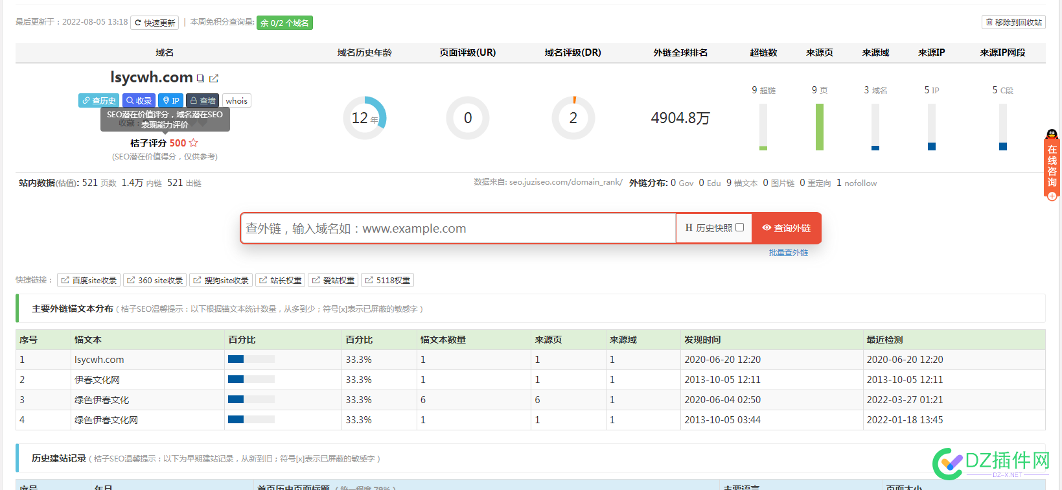This screenshot has height=490, width=1062.
Task: Click the 主要外链锚文本分布 section title
Action: (x=73, y=309)
